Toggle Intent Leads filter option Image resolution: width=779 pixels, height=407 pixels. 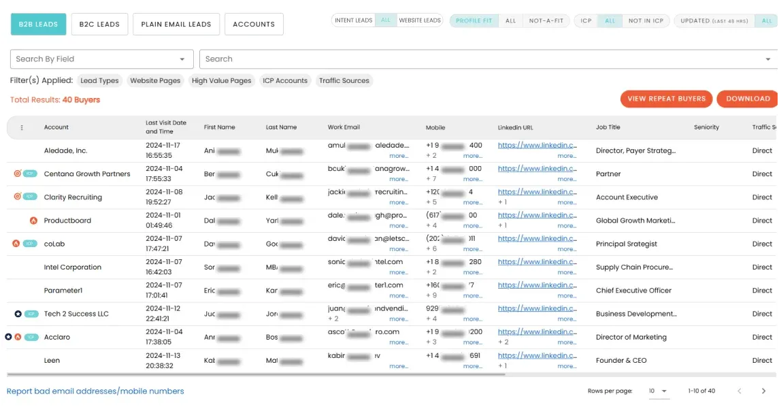point(354,20)
